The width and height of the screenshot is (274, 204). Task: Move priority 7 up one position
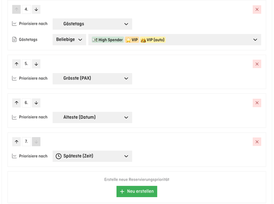(x=16, y=142)
